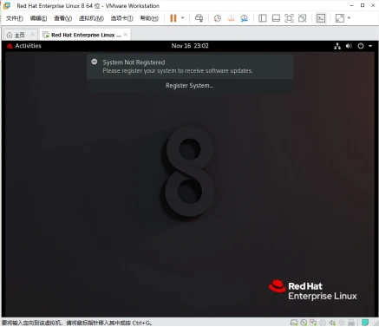
Task: Minimize the VMware Workstation window
Action: pos(351,5)
